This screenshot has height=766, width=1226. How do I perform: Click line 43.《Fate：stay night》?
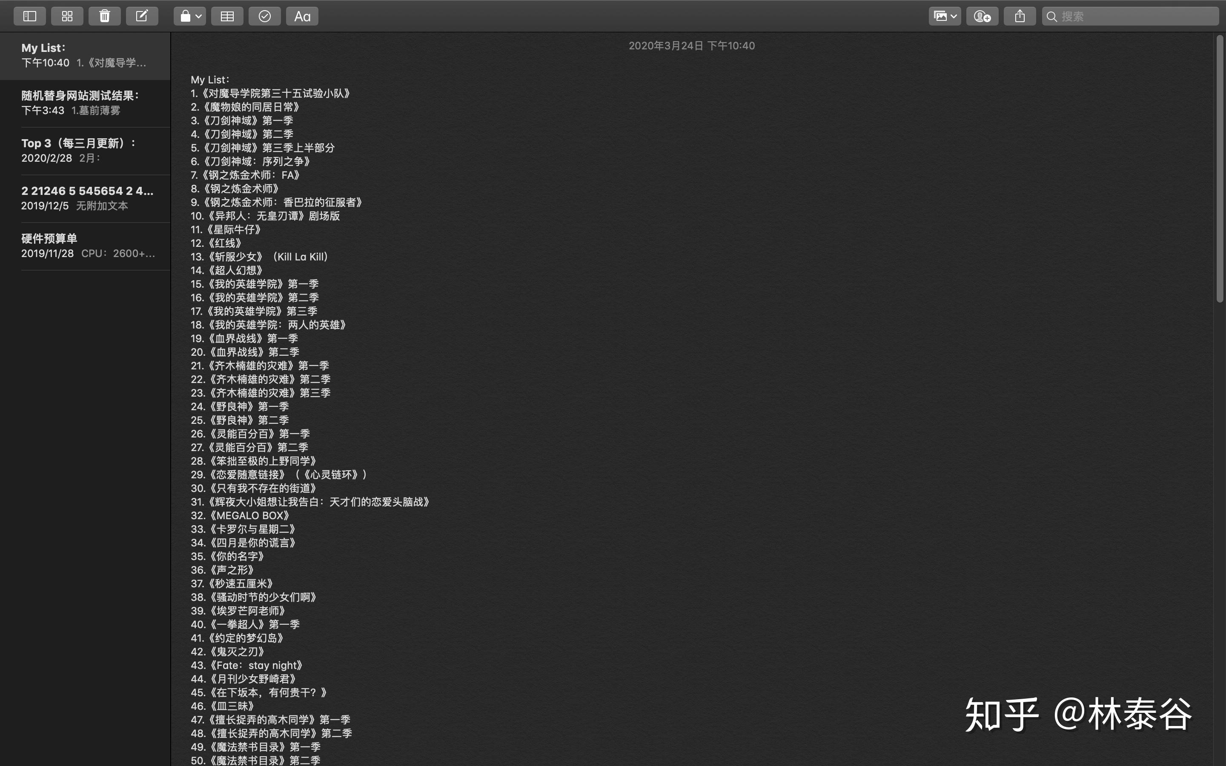(247, 665)
